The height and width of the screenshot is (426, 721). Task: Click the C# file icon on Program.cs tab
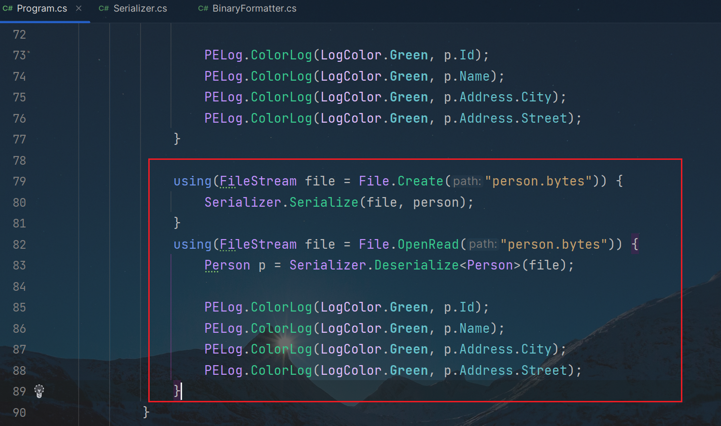click(8, 9)
